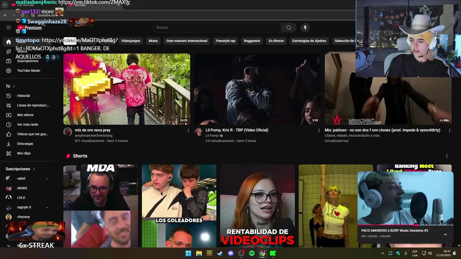Open Lil Pump channel avatar
461x259 pixels.
pyautogui.click(x=198, y=132)
